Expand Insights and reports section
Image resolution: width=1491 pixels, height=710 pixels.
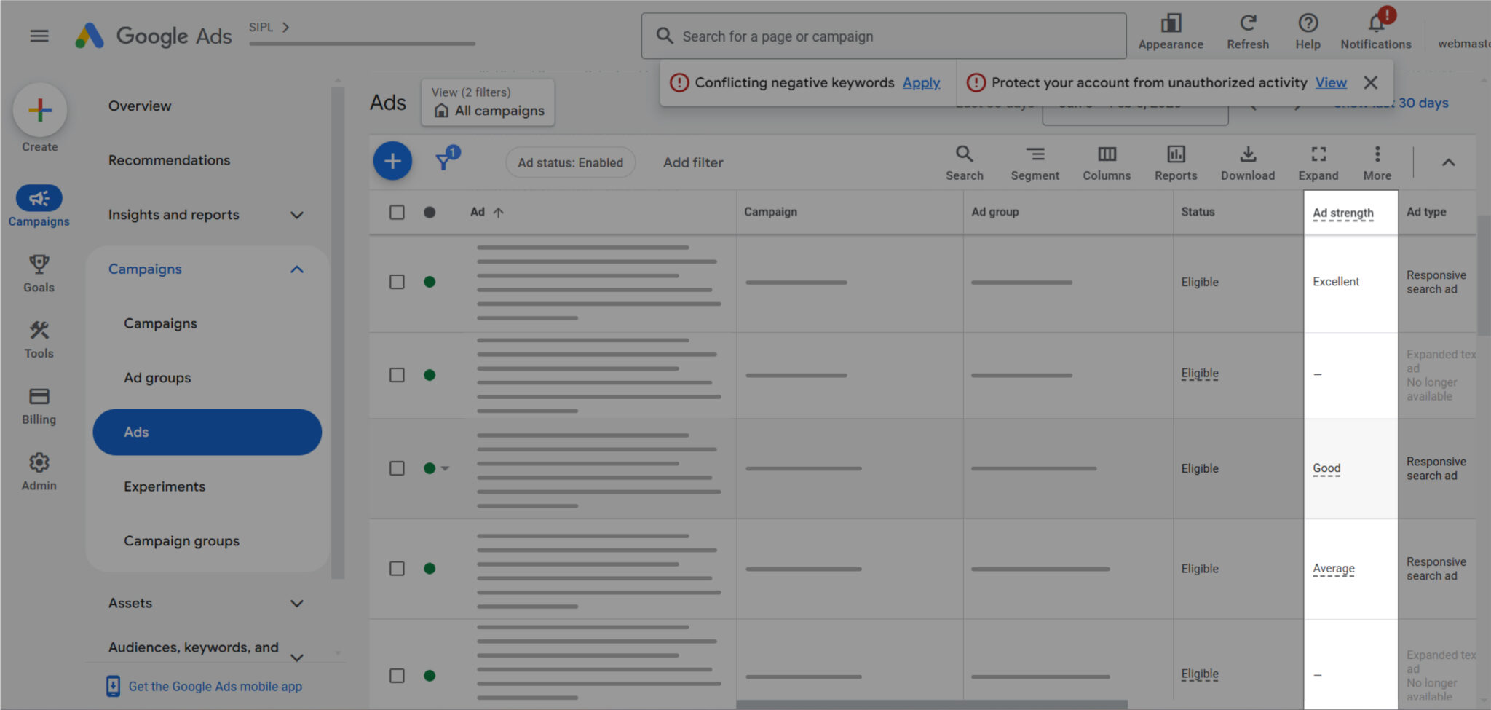coord(296,215)
